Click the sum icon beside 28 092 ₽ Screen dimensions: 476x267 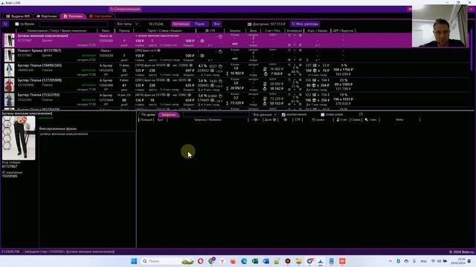[227, 88]
